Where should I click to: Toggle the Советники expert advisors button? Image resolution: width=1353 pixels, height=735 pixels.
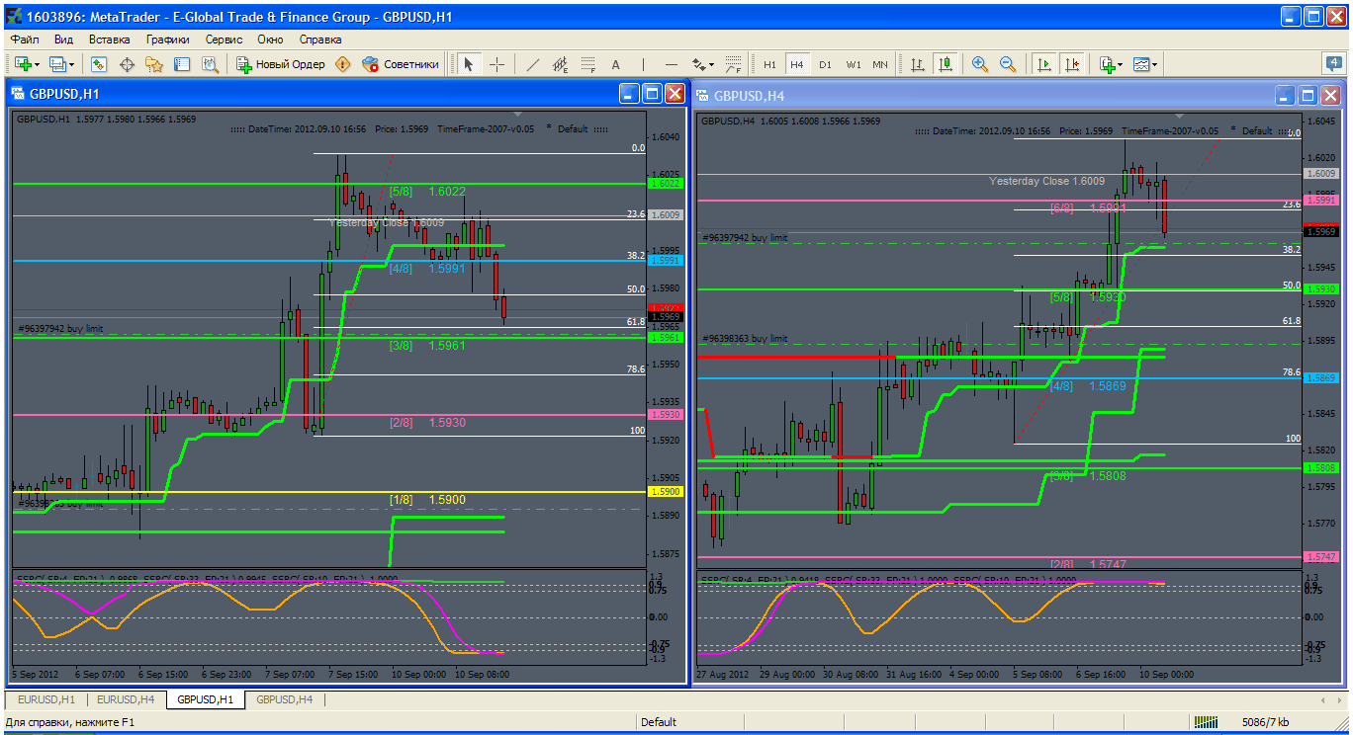click(401, 64)
